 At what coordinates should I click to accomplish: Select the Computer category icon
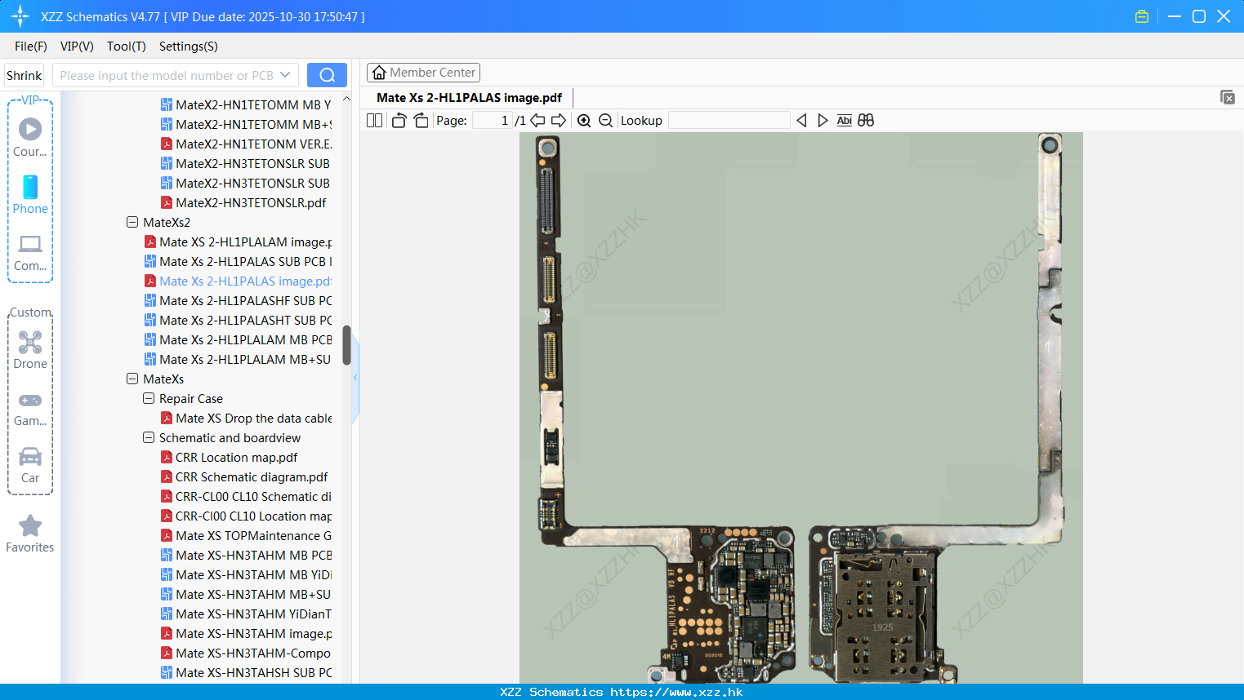tap(30, 244)
